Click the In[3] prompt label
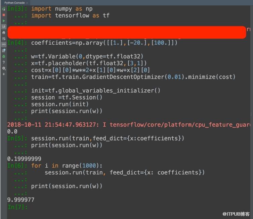Image resolution: width=253 pixels, height=219 pixels. 17,9
